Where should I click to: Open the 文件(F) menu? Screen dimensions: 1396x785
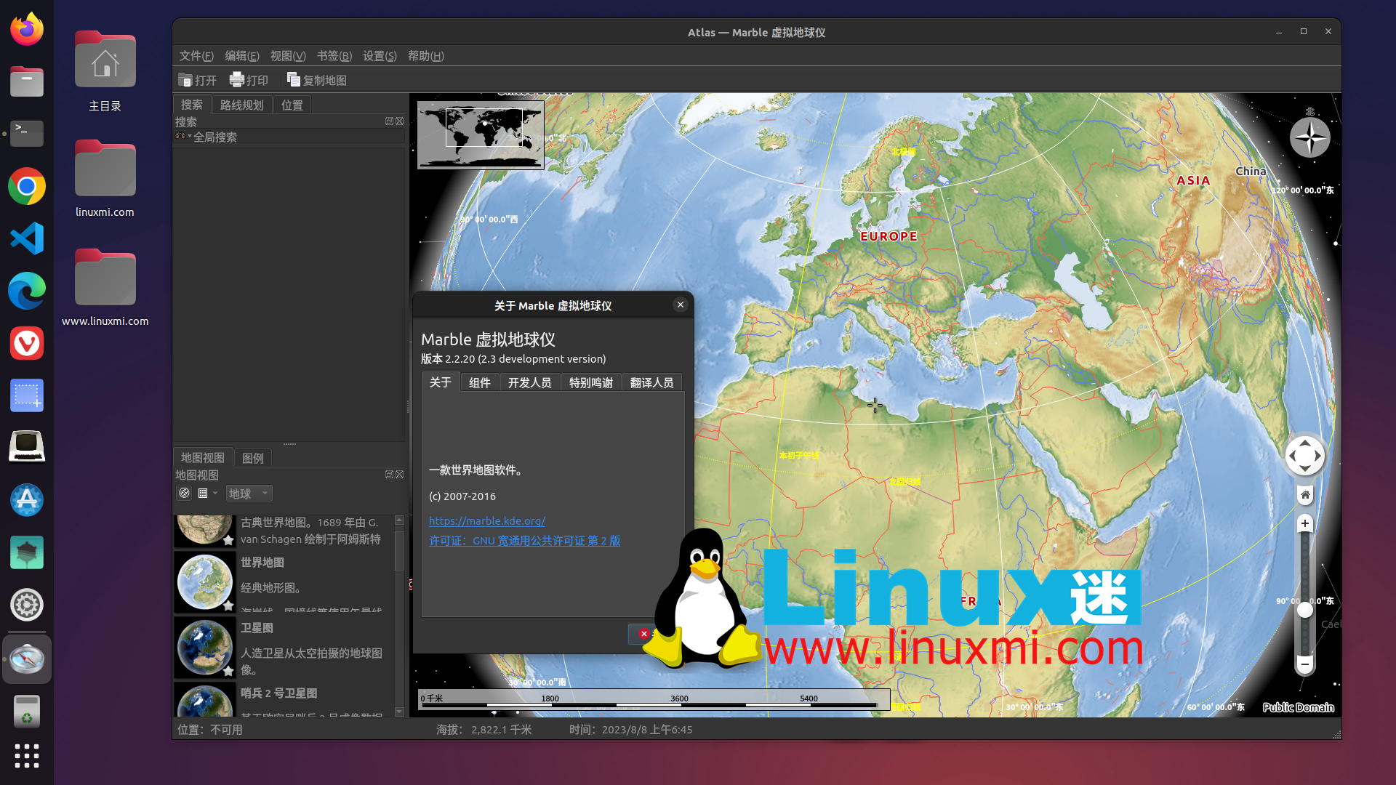point(196,56)
